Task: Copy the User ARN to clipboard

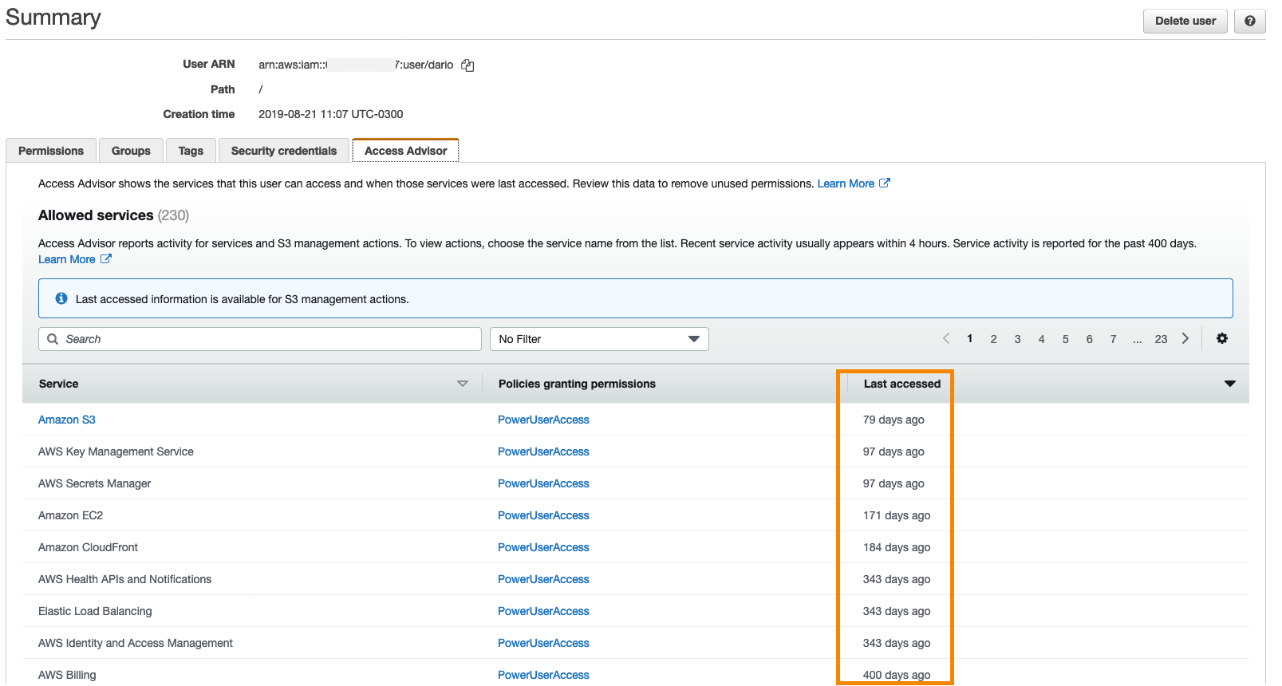Action: pos(467,65)
